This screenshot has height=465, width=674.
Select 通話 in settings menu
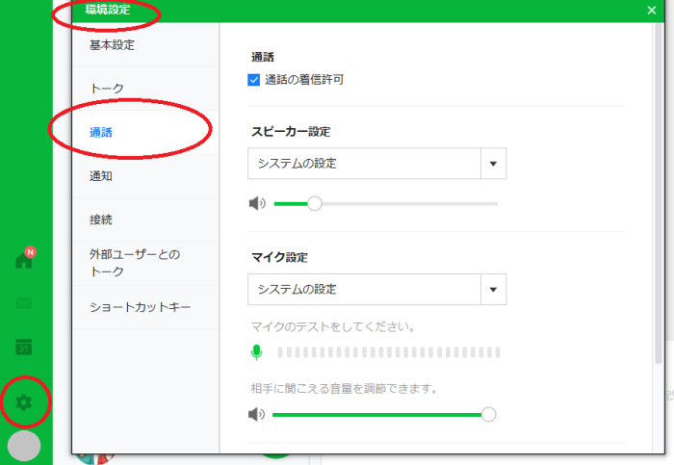[x=145, y=132]
